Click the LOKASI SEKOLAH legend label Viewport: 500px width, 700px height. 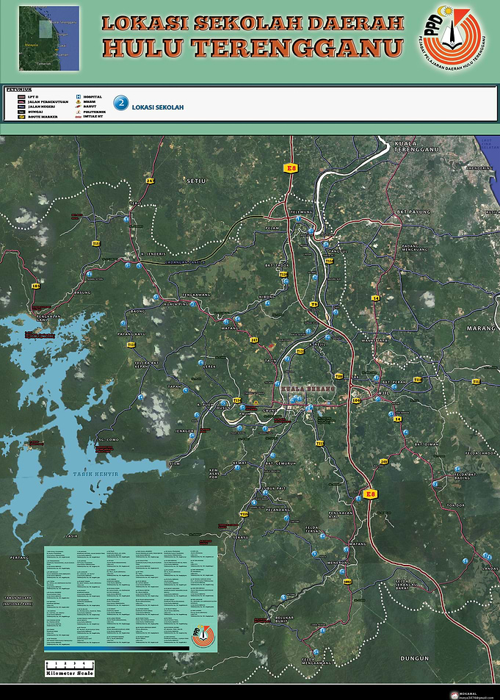click(x=158, y=107)
